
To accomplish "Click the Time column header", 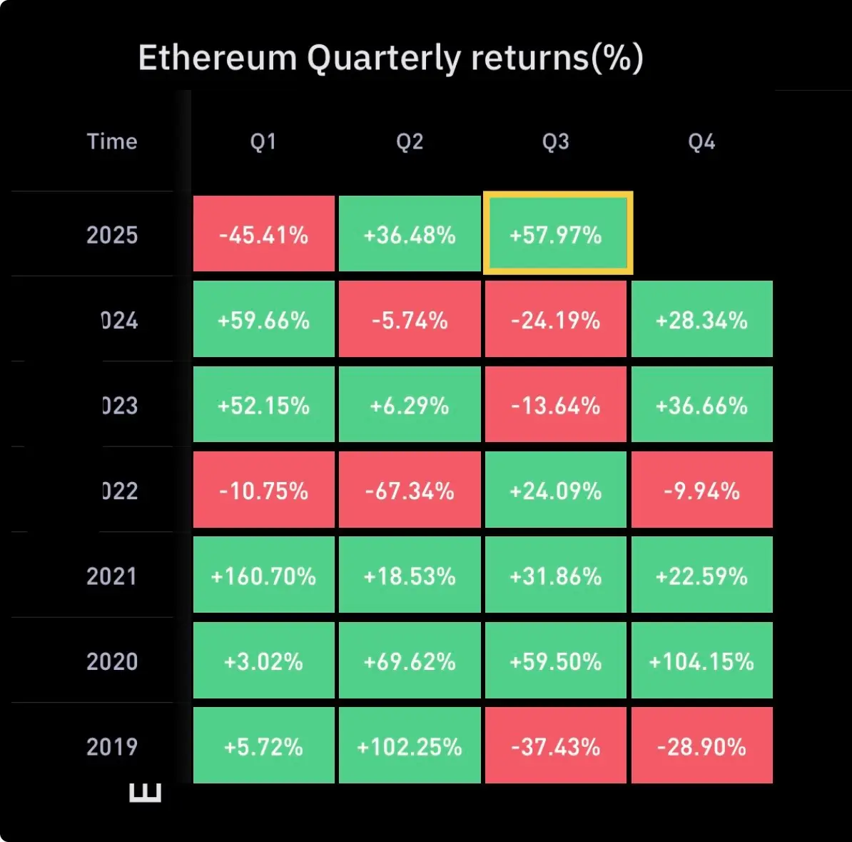I will 112,141.
